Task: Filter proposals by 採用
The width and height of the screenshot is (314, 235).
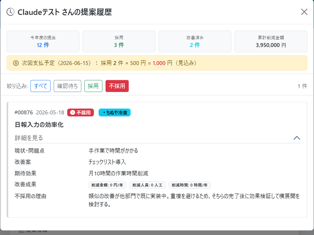Action: click(x=93, y=86)
